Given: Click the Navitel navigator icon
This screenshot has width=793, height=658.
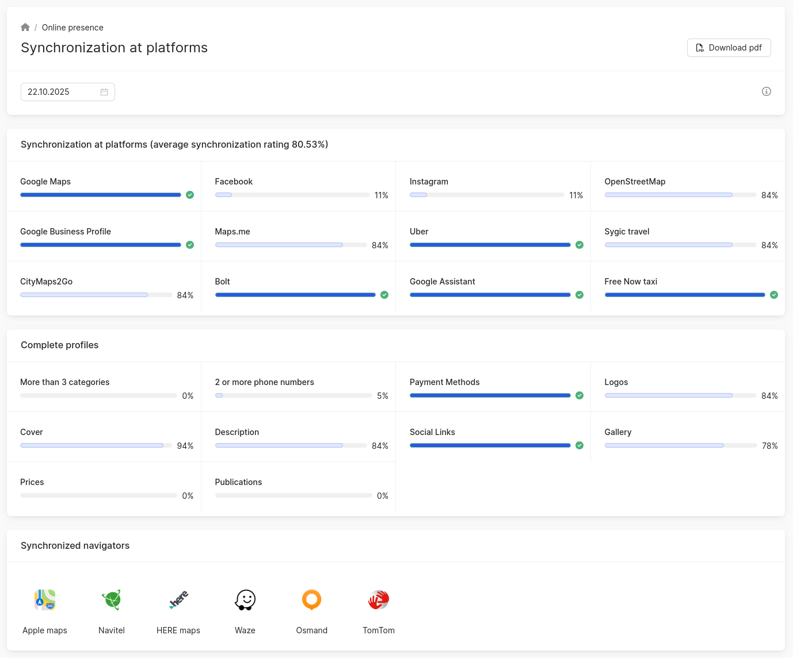Looking at the screenshot, I should click(x=112, y=600).
